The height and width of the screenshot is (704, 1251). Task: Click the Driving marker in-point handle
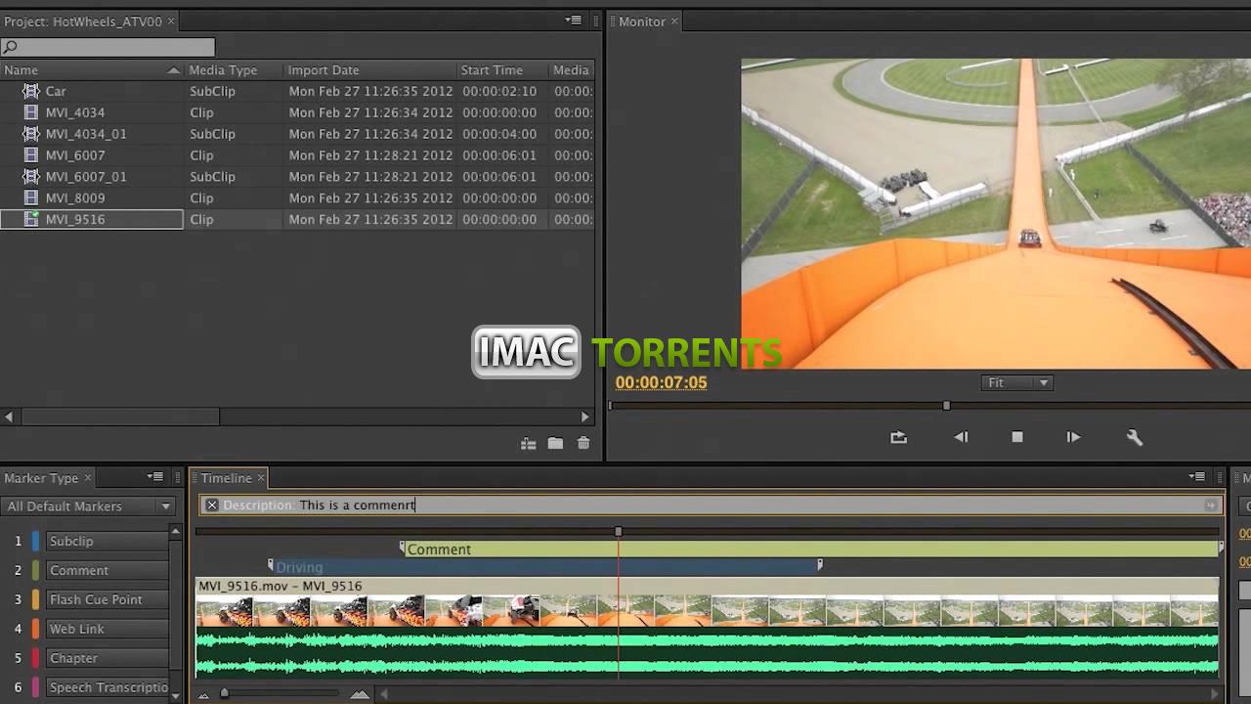pyautogui.click(x=271, y=565)
